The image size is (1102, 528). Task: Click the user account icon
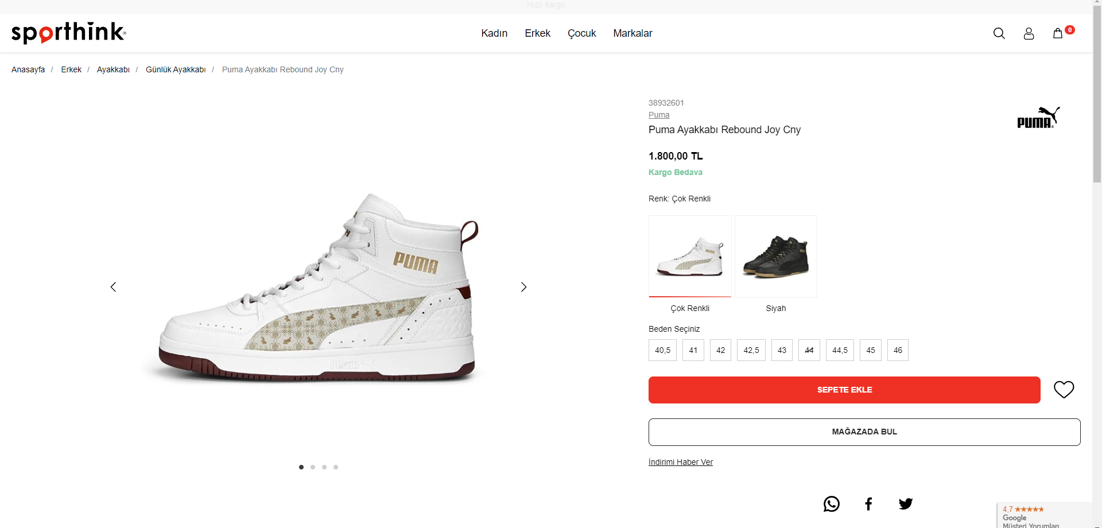click(1029, 33)
